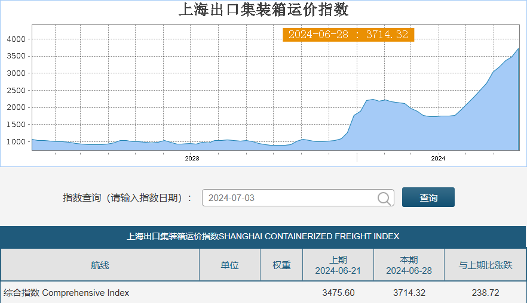Image resolution: width=527 pixels, height=303 pixels.
Task: Select the 综合指数 Comprehensive Index row label
Action: tap(66, 293)
